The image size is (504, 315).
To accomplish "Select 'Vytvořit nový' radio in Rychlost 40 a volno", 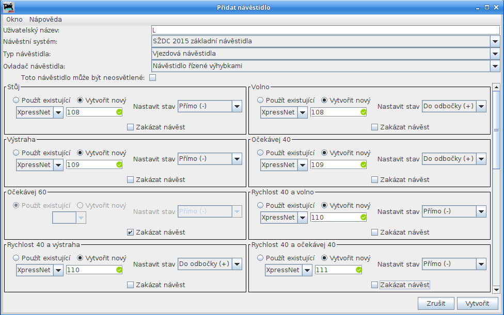I will [324, 206].
